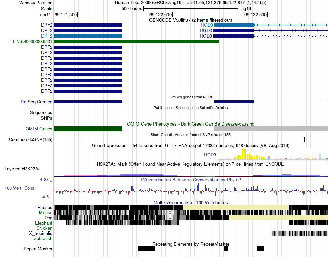The height and width of the screenshot is (257, 328).
Task: Click the Dog alignment label
Action: 48,218
